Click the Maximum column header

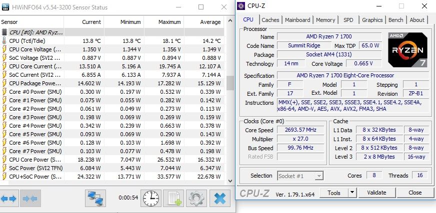pyautogui.click(x=164, y=22)
